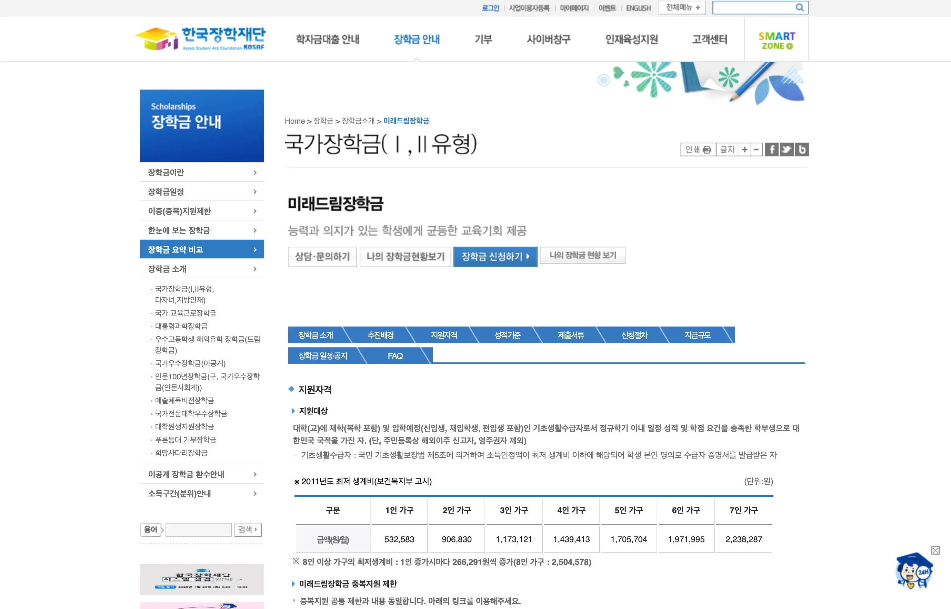The height and width of the screenshot is (609, 951).
Task: Open 장학금 안내 main menu
Action: pos(417,39)
